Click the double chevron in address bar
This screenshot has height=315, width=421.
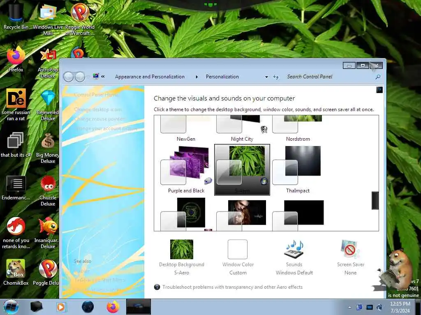pos(103,77)
